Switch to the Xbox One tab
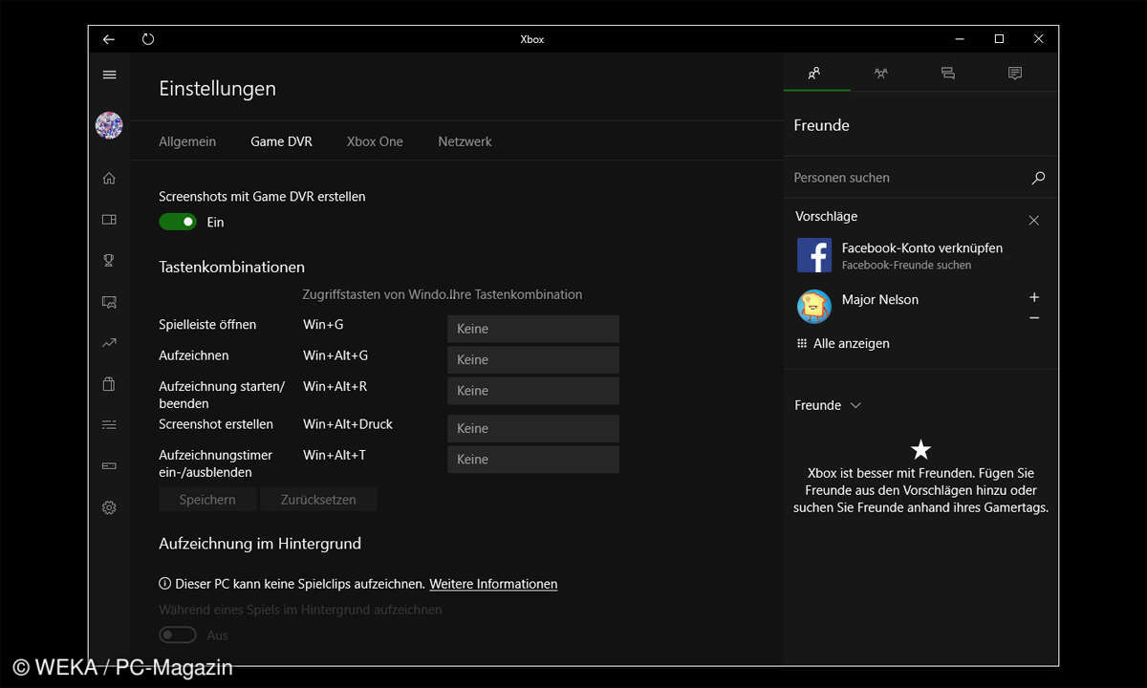The height and width of the screenshot is (688, 1147). [375, 141]
